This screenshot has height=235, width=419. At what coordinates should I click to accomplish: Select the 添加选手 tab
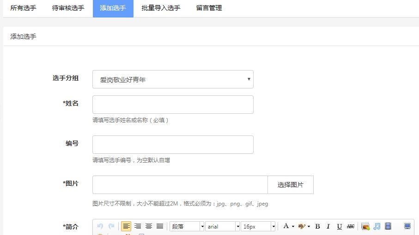point(113,8)
